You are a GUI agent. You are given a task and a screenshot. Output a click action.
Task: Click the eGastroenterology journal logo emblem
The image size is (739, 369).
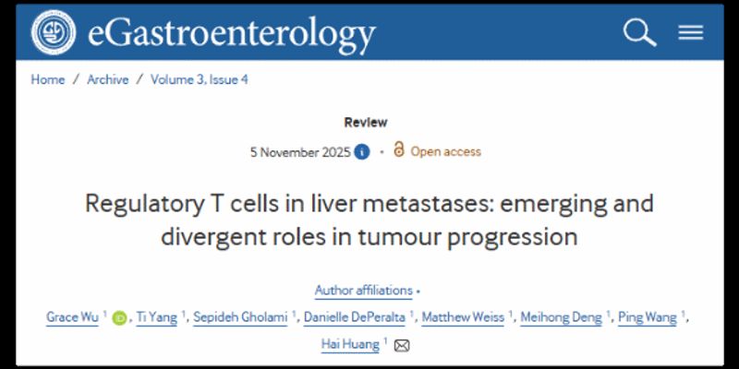point(54,32)
